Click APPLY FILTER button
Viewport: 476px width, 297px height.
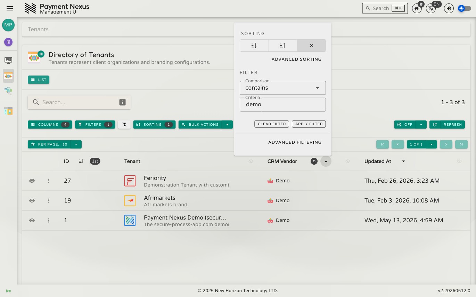click(x=309, y=124)
